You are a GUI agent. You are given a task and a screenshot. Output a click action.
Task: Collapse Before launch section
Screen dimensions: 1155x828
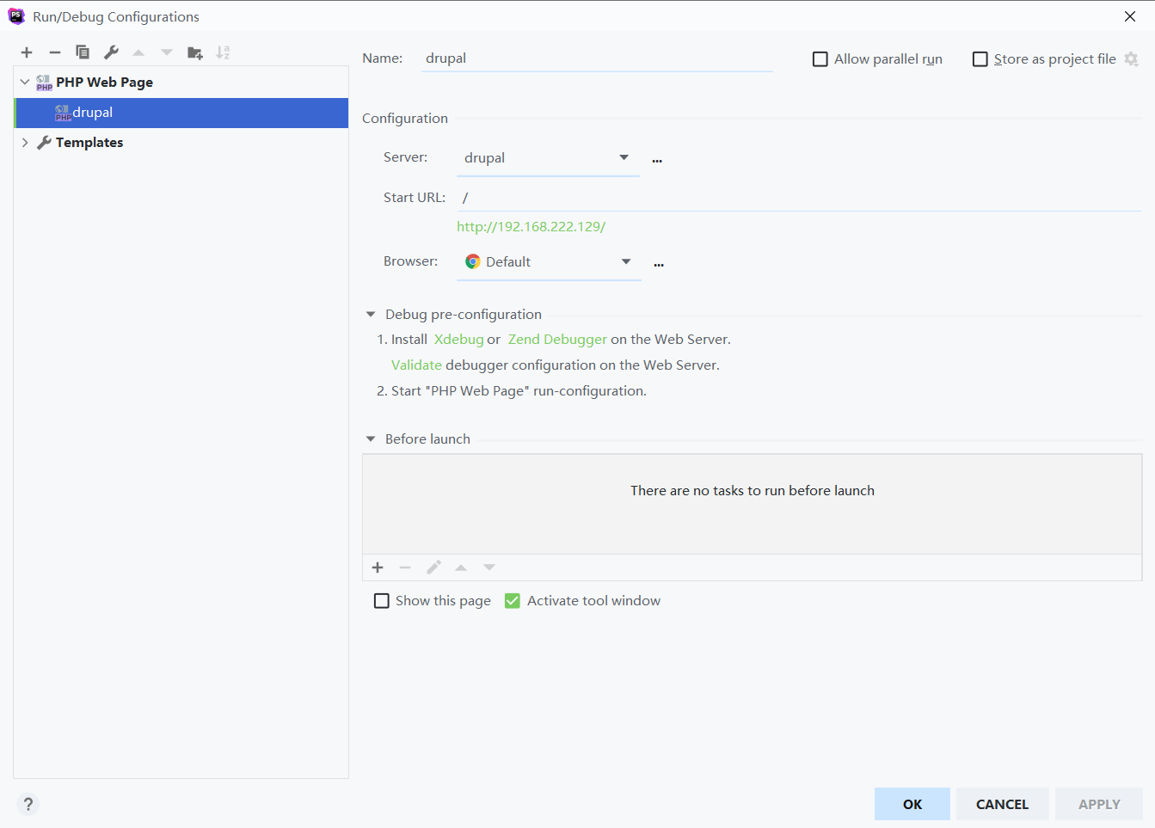click(371, 439)
